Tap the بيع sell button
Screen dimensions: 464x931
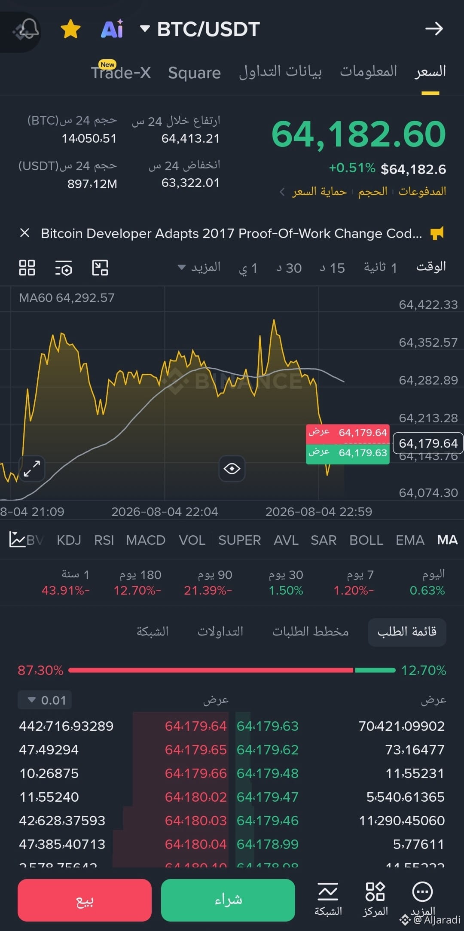coord(85,900)
